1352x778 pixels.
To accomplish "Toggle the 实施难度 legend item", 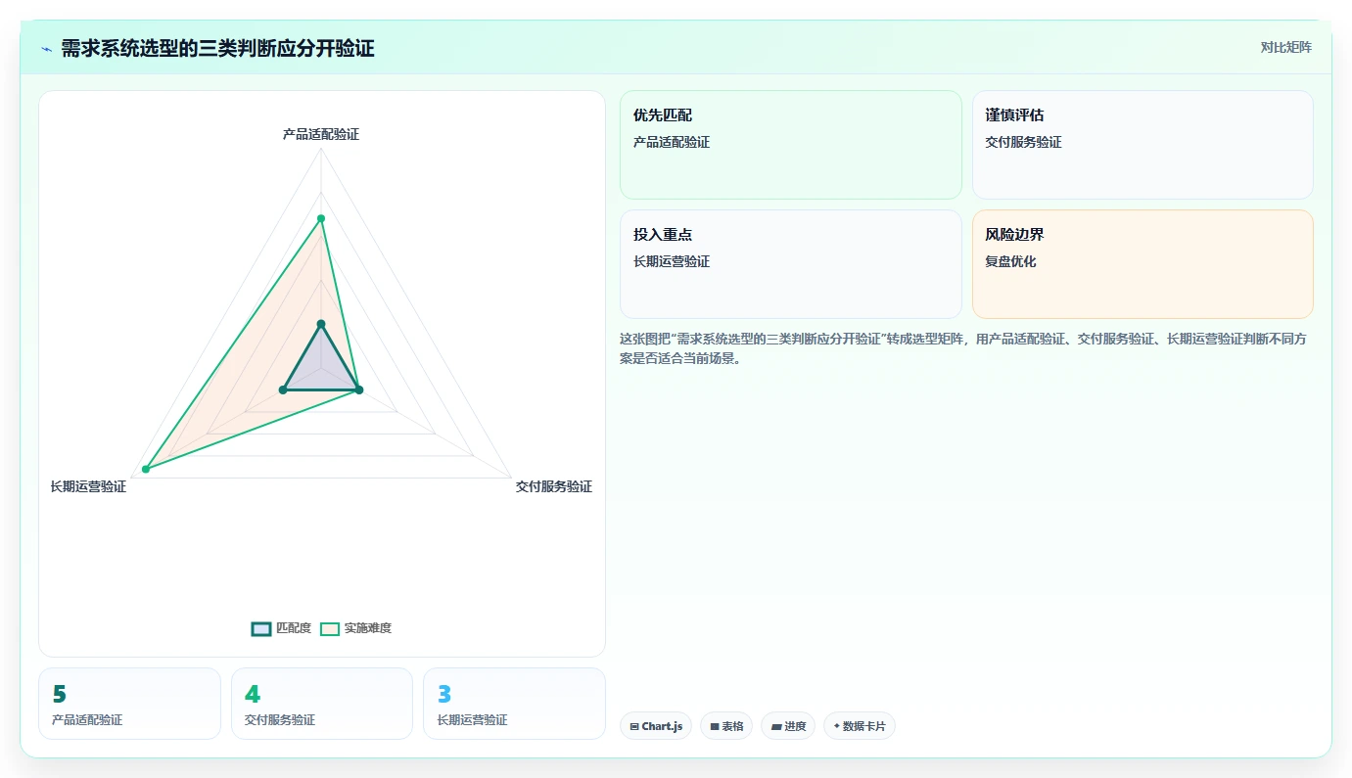I will pyautogui.click(x=355, y=628).
